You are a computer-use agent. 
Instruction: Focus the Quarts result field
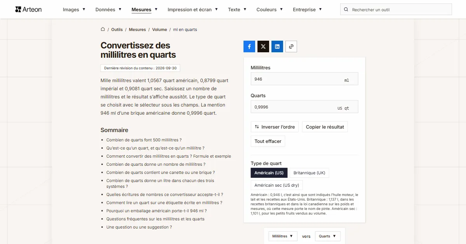304,107
